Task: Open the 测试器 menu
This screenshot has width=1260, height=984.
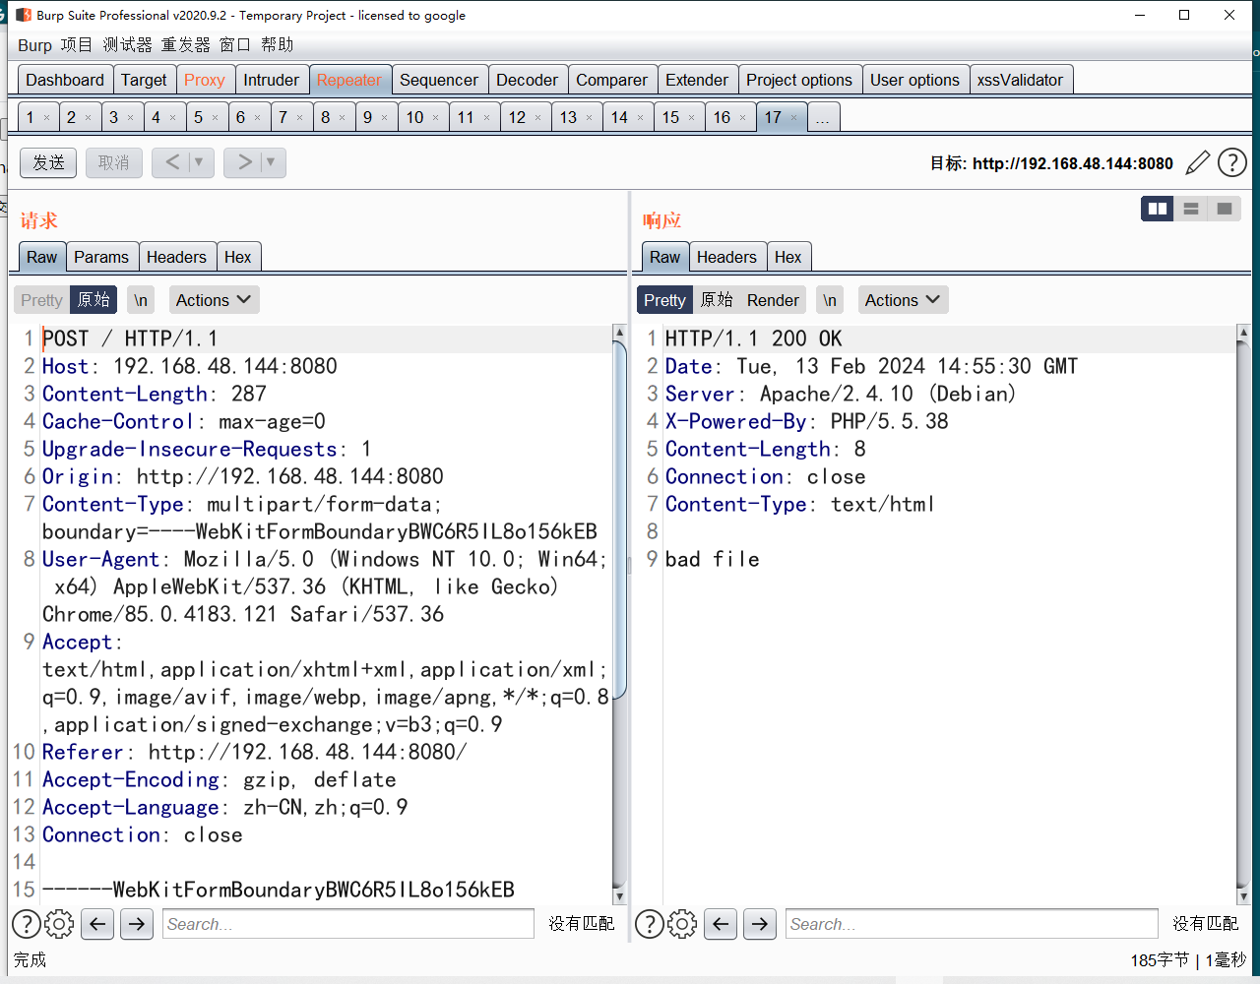Action: (128, 45)
